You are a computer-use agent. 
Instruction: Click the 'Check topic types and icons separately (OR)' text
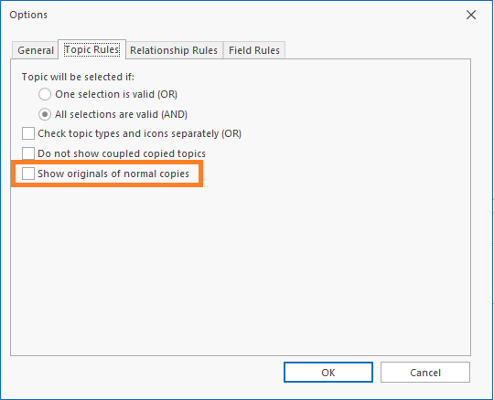(x=140, y=133)
